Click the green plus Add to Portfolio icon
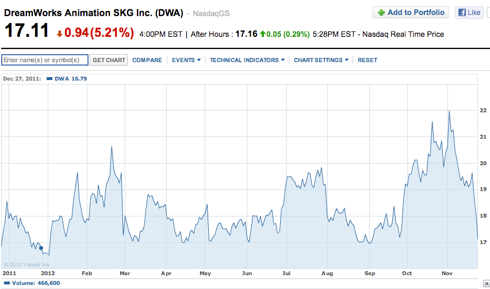This screenshot has width=490, height=289. pos(381,13)
